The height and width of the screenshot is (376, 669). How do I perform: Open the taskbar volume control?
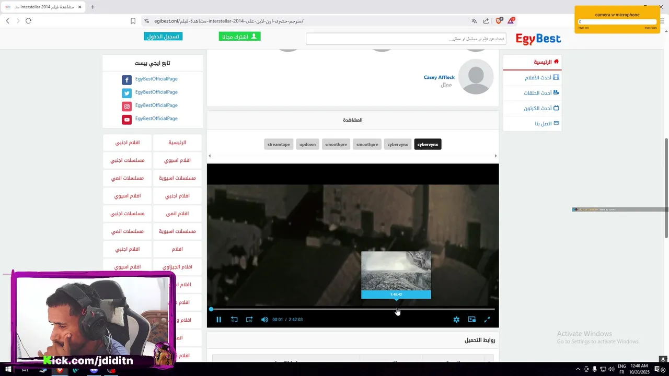pyautogui.click(x=611, y=369)
